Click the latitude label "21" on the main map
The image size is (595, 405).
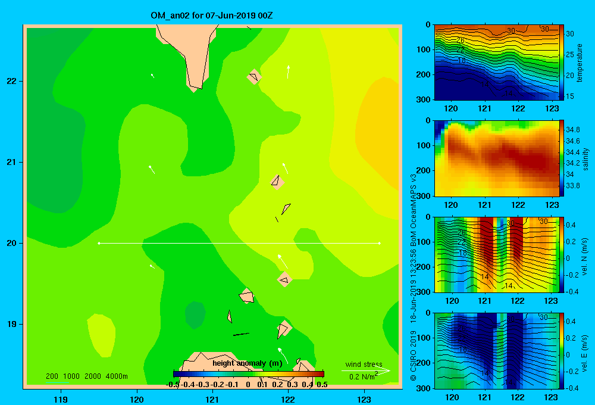(x=12, y=162)
